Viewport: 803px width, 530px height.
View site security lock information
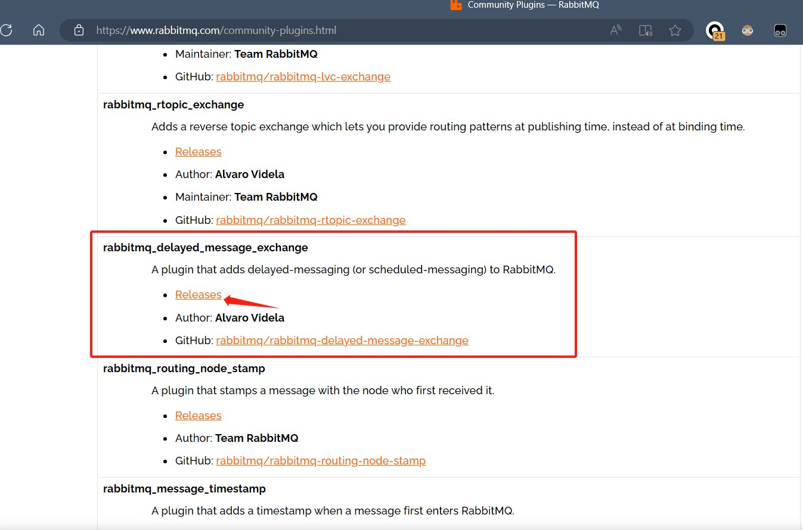point(79,30)
